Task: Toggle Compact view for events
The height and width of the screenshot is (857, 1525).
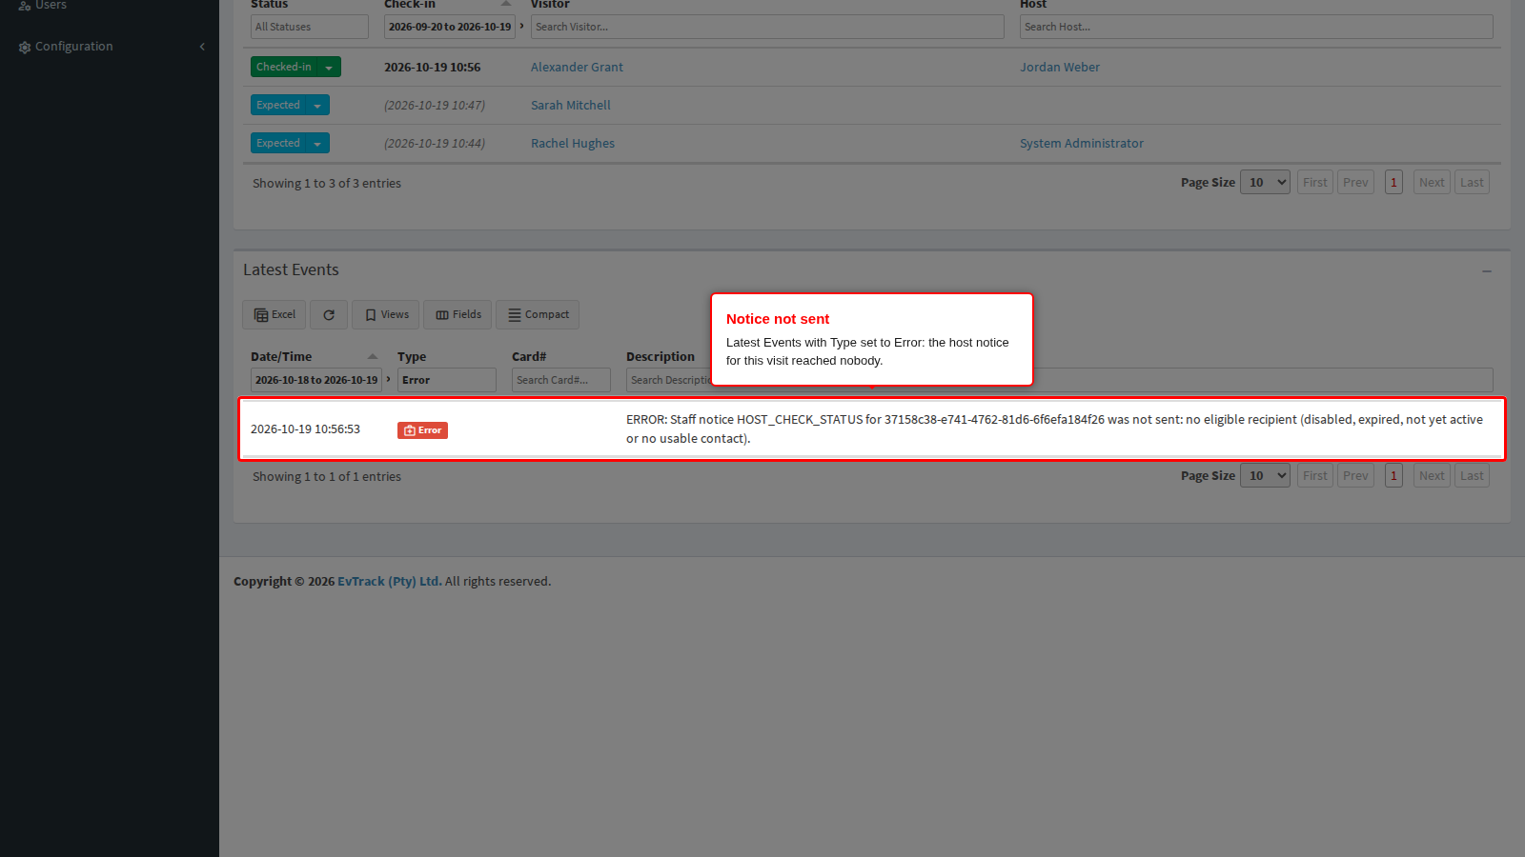Action: coord(538,315)
